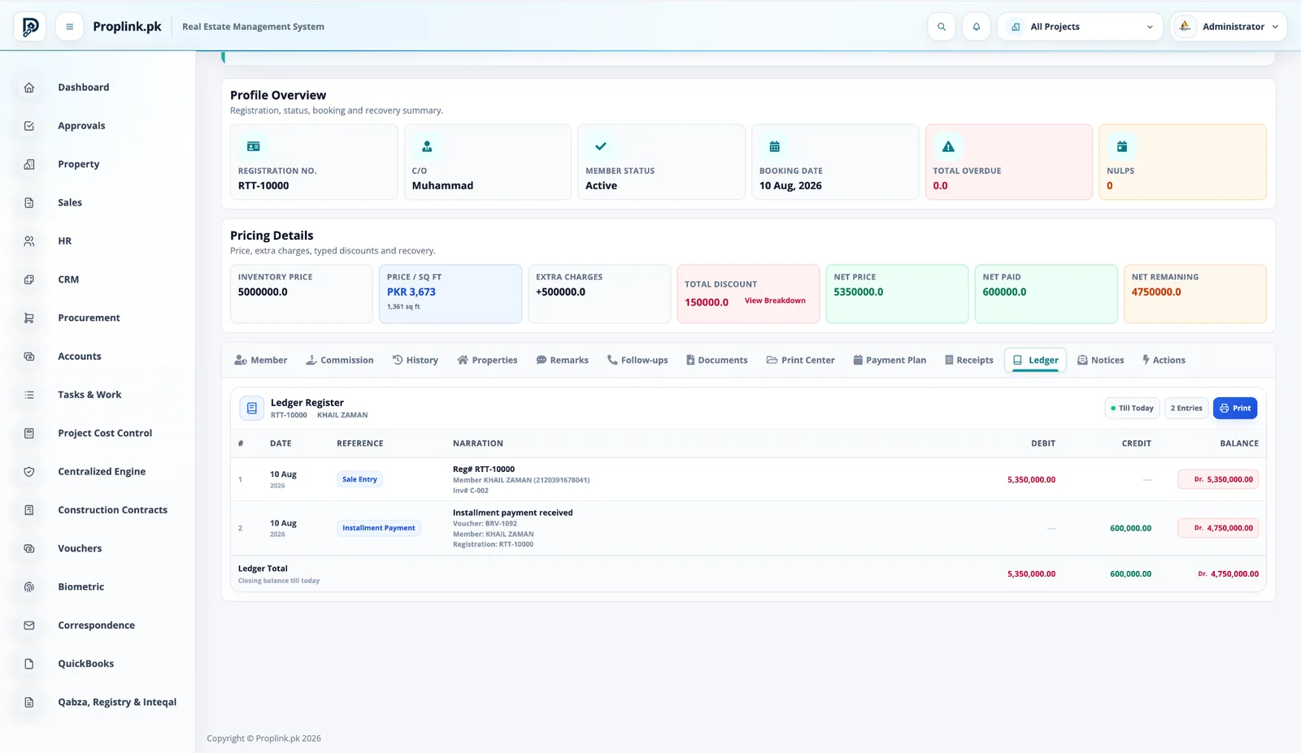
Task: Click the Till Today badge
Action: [1132, 409]
